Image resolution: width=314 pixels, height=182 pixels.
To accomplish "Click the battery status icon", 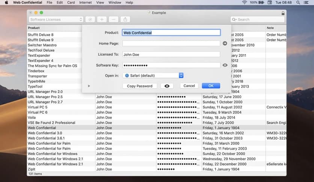I will pos(261,3).
